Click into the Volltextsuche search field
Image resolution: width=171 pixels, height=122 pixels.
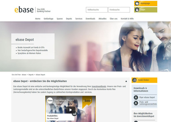[96, 10]
